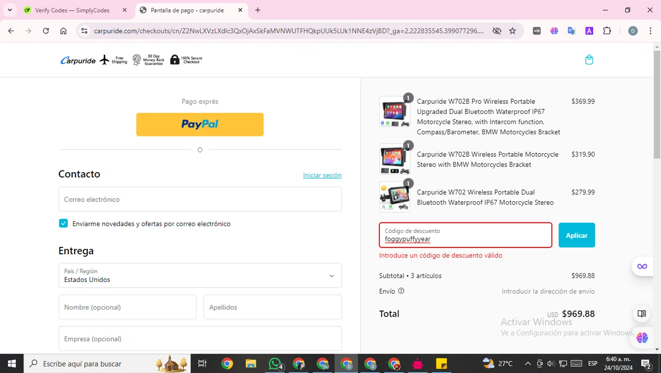Click the W702 Dual Bluetooth product thumbnail
661x373 pixels.
394,197
